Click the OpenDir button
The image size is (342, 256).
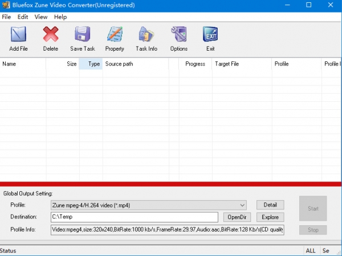click(x=237, y=217)
